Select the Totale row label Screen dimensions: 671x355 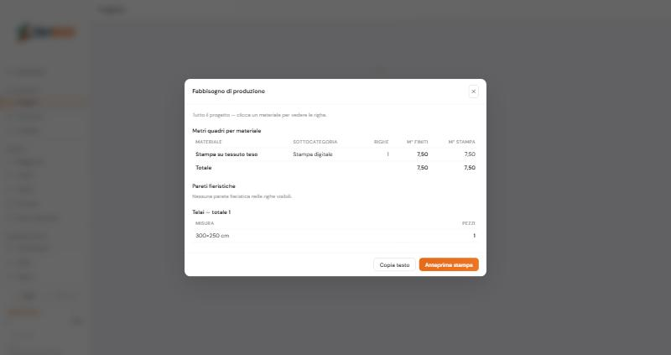point(203,168)
